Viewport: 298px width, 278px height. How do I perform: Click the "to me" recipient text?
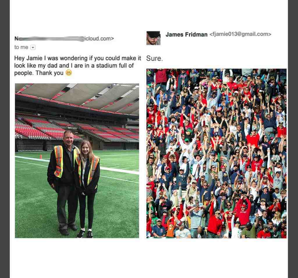[21, 47]
